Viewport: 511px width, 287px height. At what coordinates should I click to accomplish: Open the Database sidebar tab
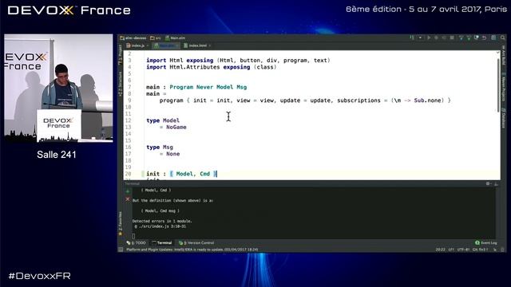(x=504, y=118)
